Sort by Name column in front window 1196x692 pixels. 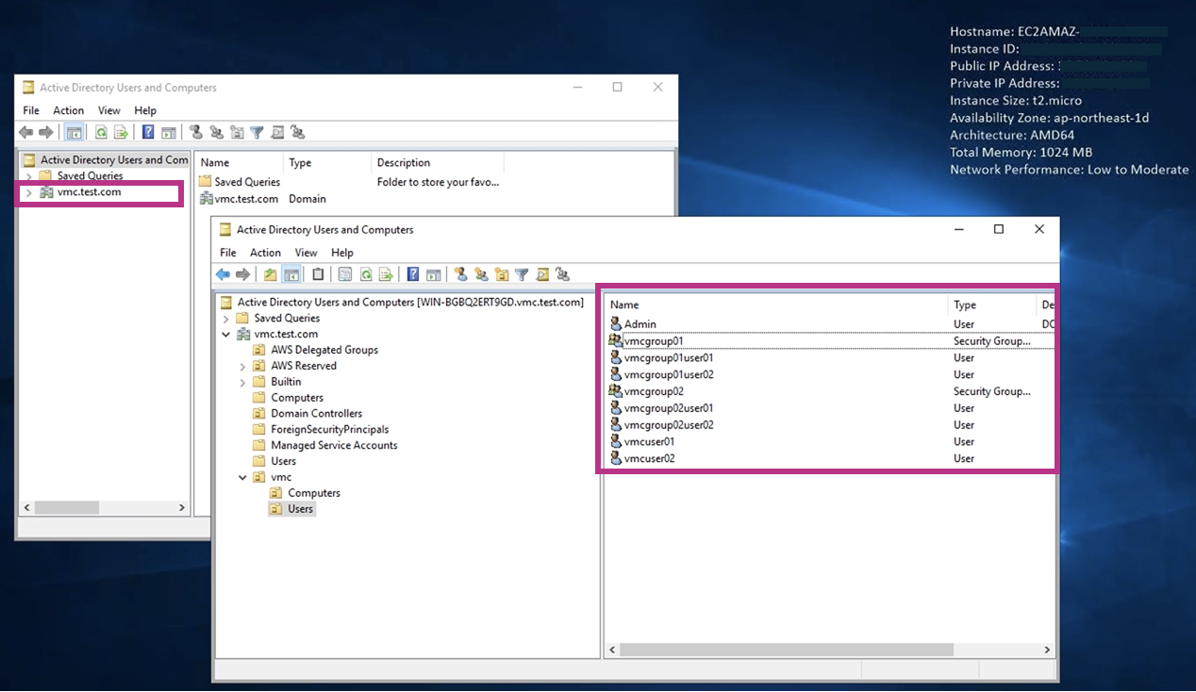776,305
